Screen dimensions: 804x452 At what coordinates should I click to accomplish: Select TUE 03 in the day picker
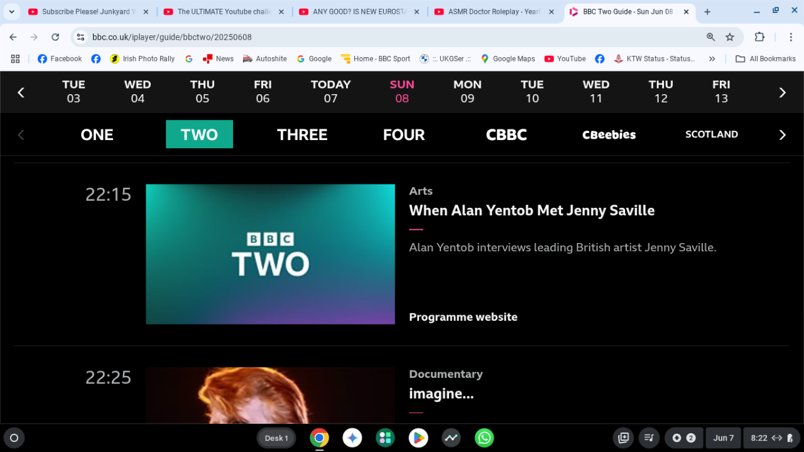[73, 92]
